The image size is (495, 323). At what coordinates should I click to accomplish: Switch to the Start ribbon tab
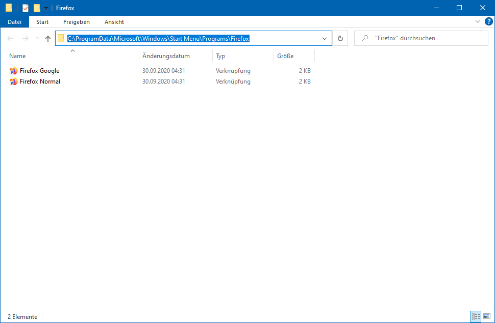[x=42, y=22]
